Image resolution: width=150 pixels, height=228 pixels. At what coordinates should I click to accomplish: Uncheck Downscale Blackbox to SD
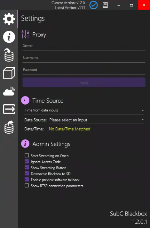pos(27,173)
